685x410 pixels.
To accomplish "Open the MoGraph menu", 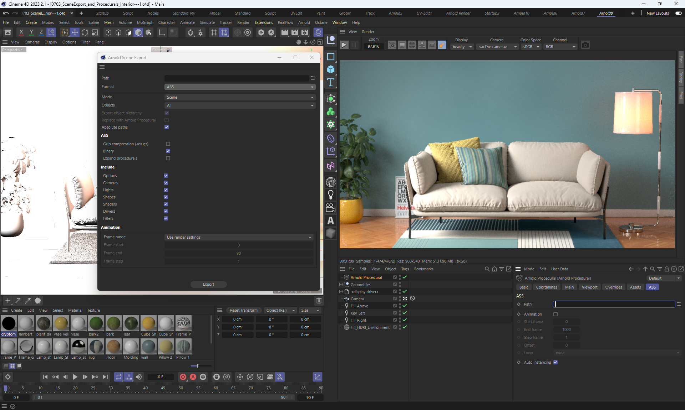I will [x=145, y=22].
